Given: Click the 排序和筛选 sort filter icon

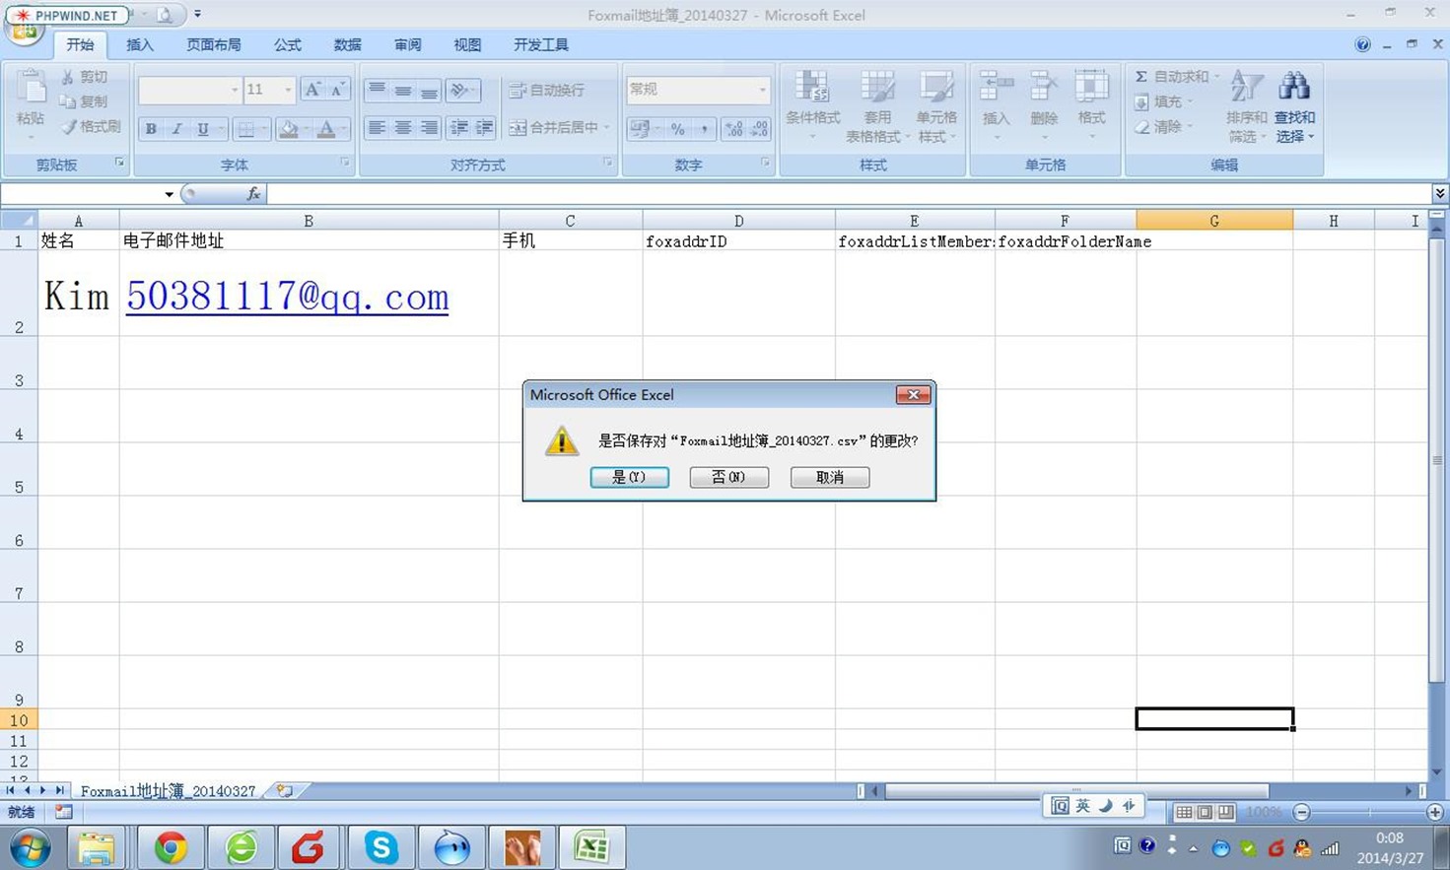Looking at the screenshot, I should click(1246, 89).
